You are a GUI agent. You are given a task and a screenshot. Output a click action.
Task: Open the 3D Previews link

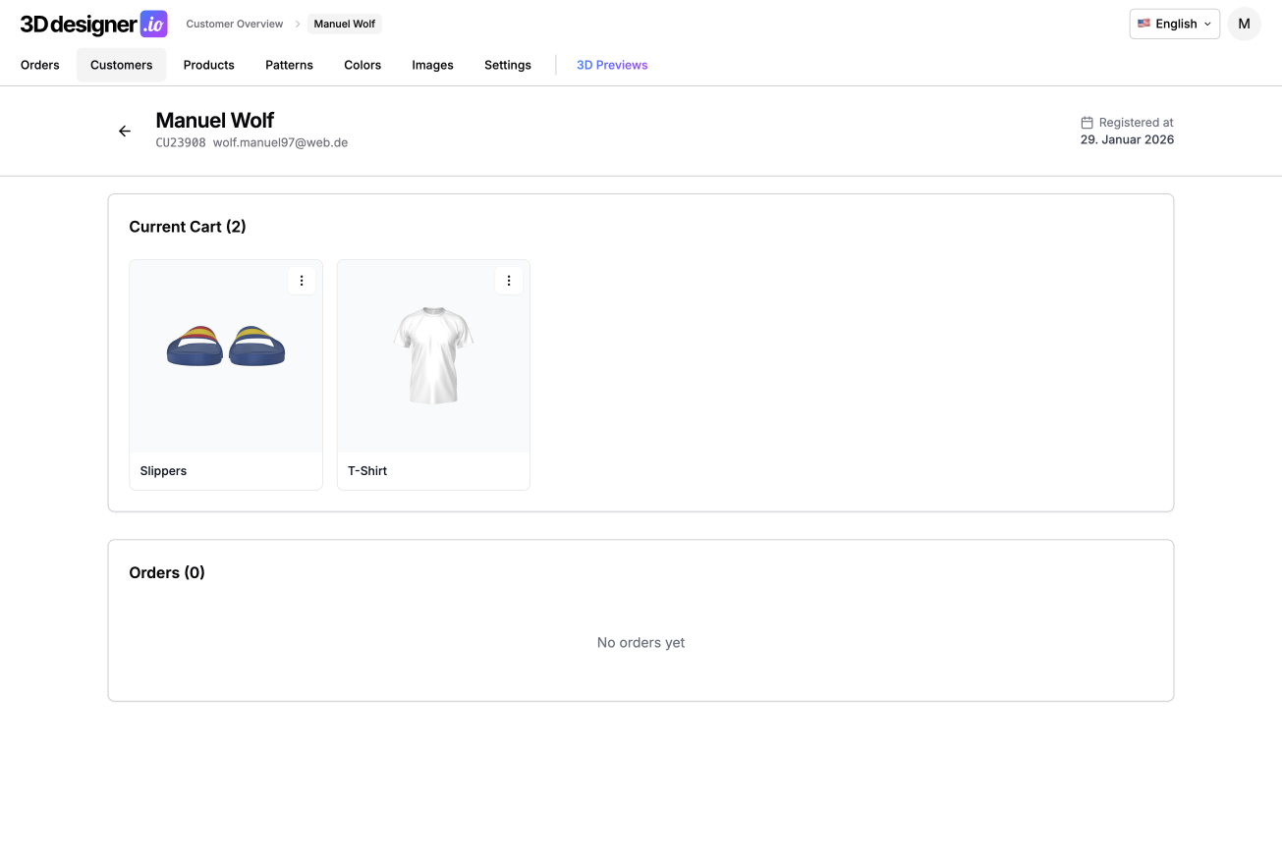(x=612, y=65)
